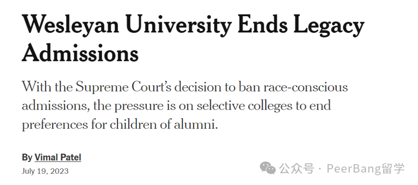Click the WeChat logo icon in the watermark
The height and width of the screenshot is (185, 418).
268,168
